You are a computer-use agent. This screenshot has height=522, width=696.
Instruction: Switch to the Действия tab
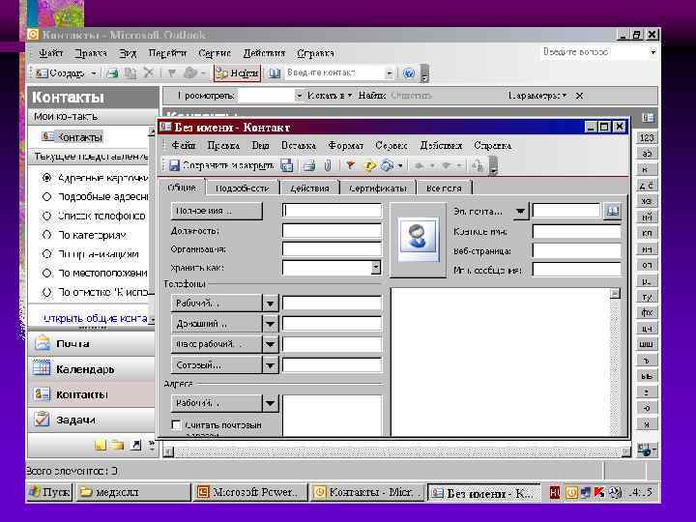[x=310, y=188]
